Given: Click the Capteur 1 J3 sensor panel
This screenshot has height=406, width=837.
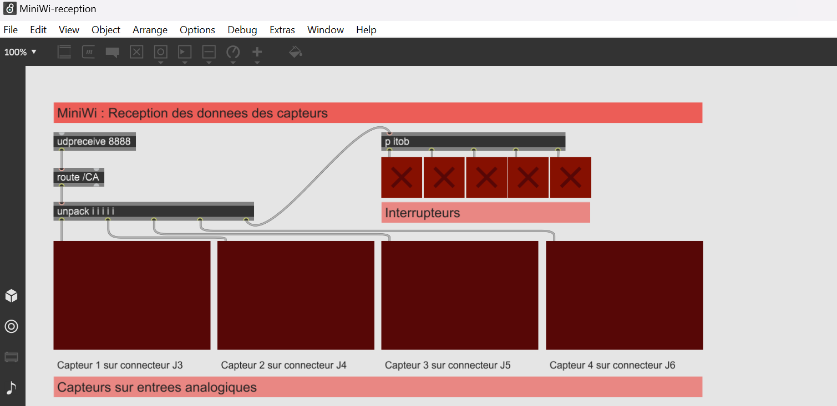Looking at the screenshot, I should click(x=132, y=295).
